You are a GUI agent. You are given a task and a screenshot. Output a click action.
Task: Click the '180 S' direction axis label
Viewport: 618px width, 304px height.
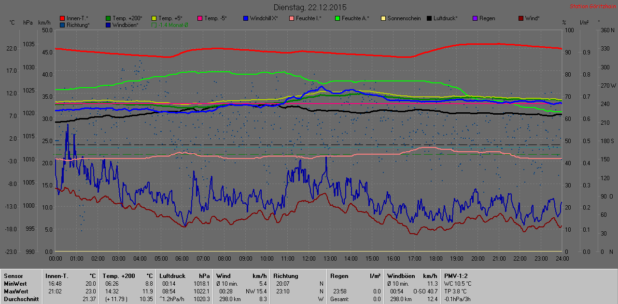click(x=607, y=141)
